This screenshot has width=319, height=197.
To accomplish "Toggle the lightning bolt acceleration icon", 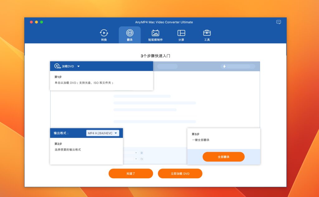I will 224,66.
